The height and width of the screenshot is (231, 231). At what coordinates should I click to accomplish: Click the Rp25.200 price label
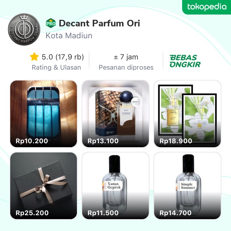(x=32, y=213)
